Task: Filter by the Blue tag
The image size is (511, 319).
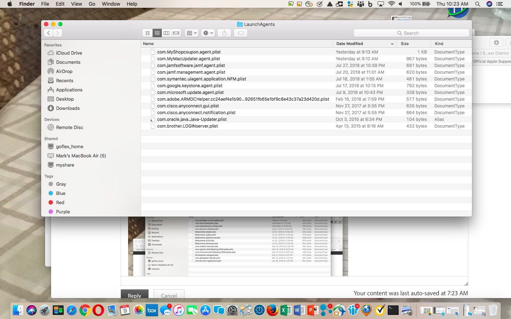Action: coord(61,193)
